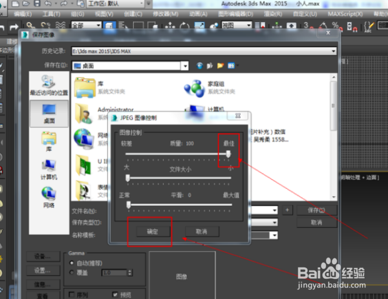The image size is (388, 299).
Task: Open the 工具(T) menu
Action: tap(51, 14)
